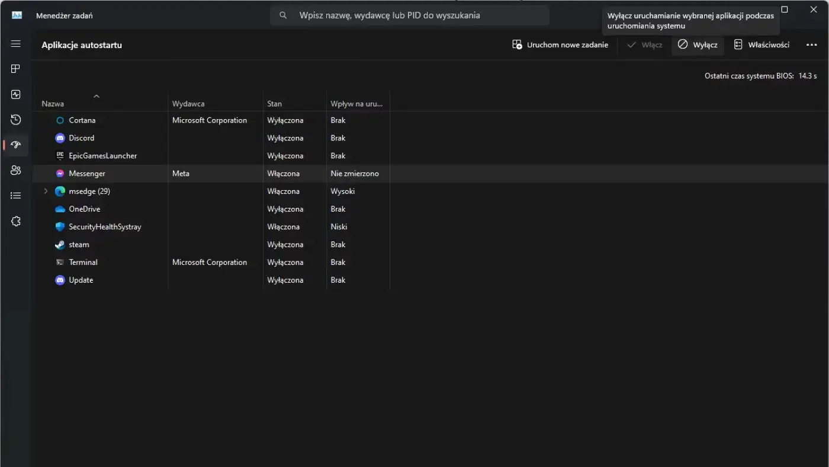The height and width of the screenshot is (467, 829).
Task: Click Brak impact in OneDrive row
Action: tap(338, 209)
